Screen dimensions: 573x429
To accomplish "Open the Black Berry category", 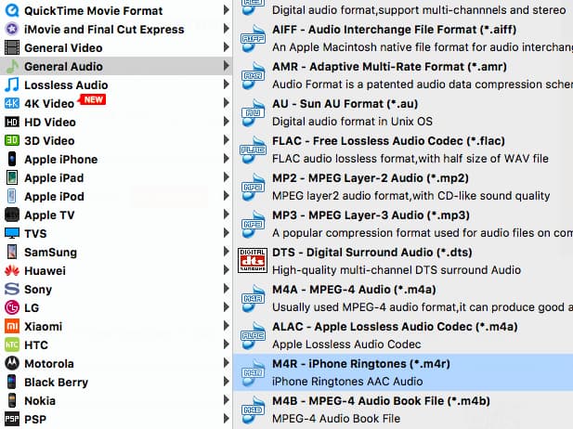I will click(x=116, y=382).
